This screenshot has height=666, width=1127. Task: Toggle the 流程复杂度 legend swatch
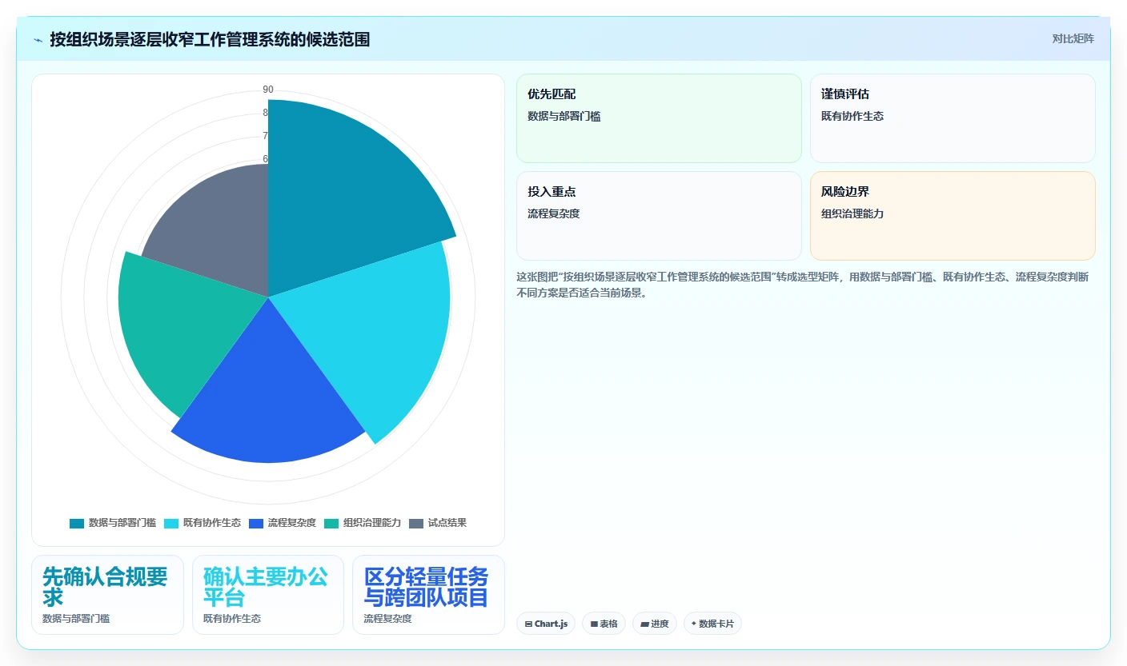point(256,523)
